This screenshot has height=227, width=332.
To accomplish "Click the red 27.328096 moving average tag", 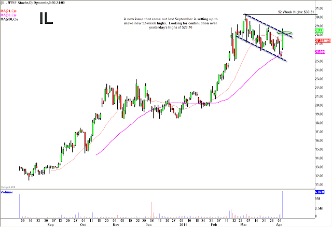I will (x=323, y=40).
